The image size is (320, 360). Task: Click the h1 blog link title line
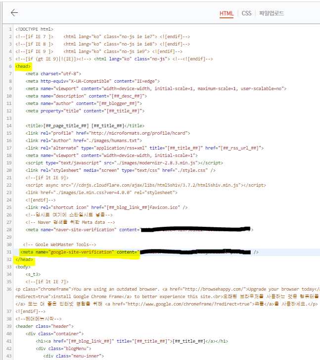tap(132, 341)
